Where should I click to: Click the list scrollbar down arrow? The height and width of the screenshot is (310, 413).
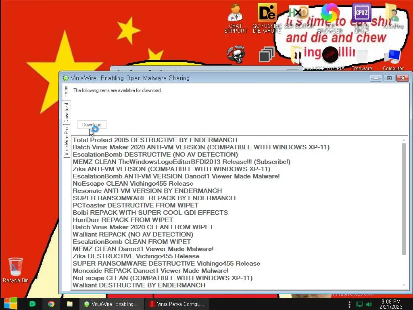pyautogui.click(x=404, y=285)
